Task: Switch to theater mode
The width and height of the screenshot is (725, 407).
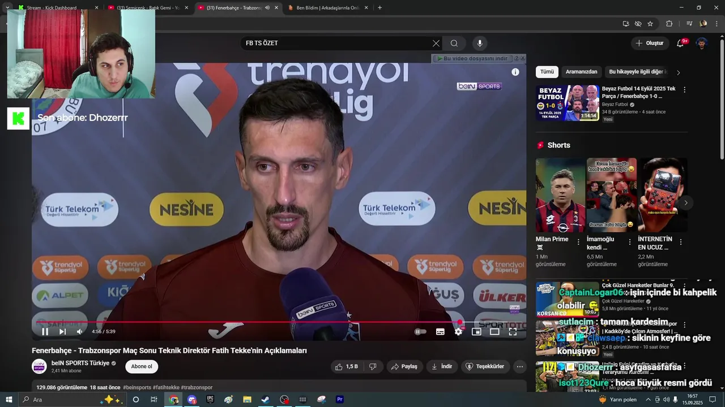Action: point(494,332)
